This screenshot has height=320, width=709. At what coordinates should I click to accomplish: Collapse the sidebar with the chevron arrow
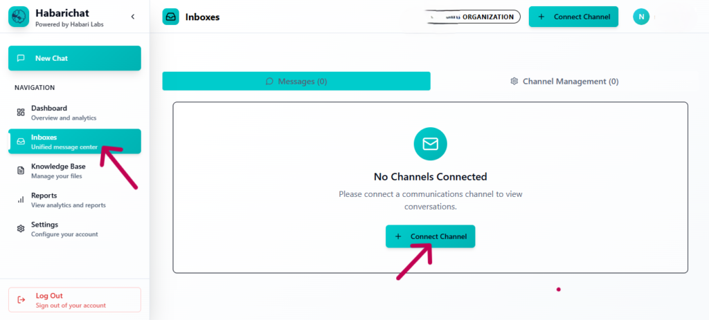133,17
